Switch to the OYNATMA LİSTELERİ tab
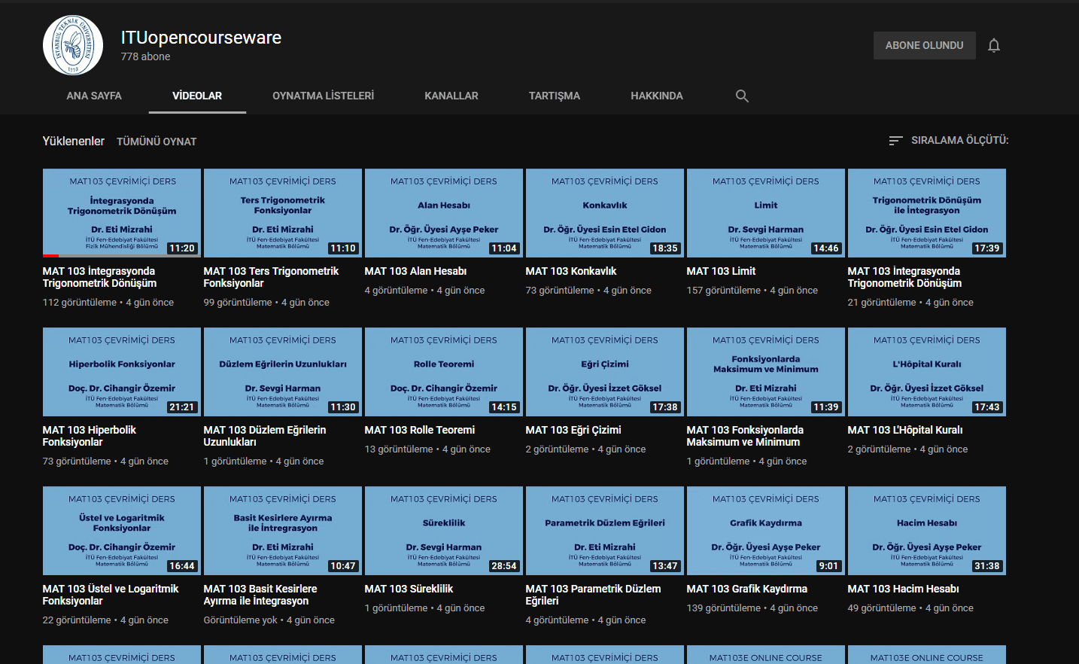The width and height of the screenshot is (1079, 664). [x=324, y=96]
